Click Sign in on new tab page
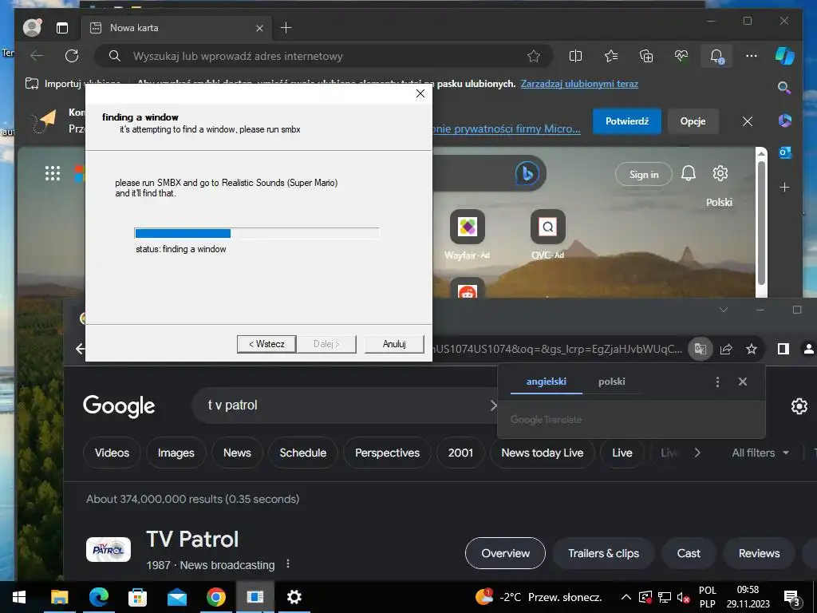The width and height of the screenshot is (817, 613). [x=644, y=175]
